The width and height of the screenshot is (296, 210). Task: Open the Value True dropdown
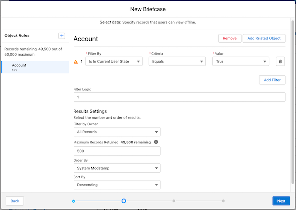tap(241, 61)
